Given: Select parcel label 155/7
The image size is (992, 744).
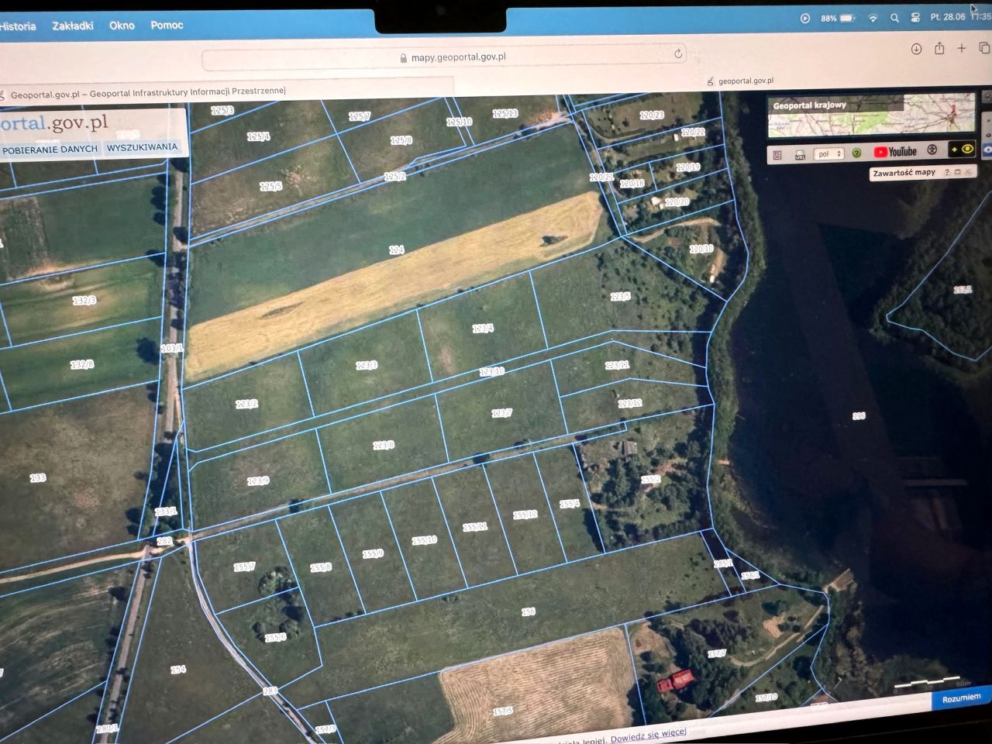Looking at the screenshot, I should click(244, 567).
